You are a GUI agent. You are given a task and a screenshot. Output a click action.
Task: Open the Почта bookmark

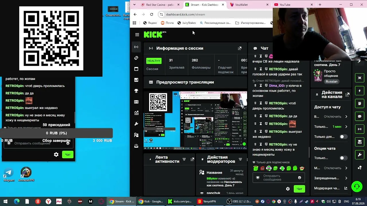pyautogui.click(x=167, y=23)
